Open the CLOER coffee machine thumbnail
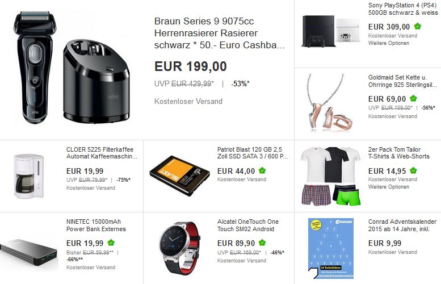441x284 pixels. 29,176
